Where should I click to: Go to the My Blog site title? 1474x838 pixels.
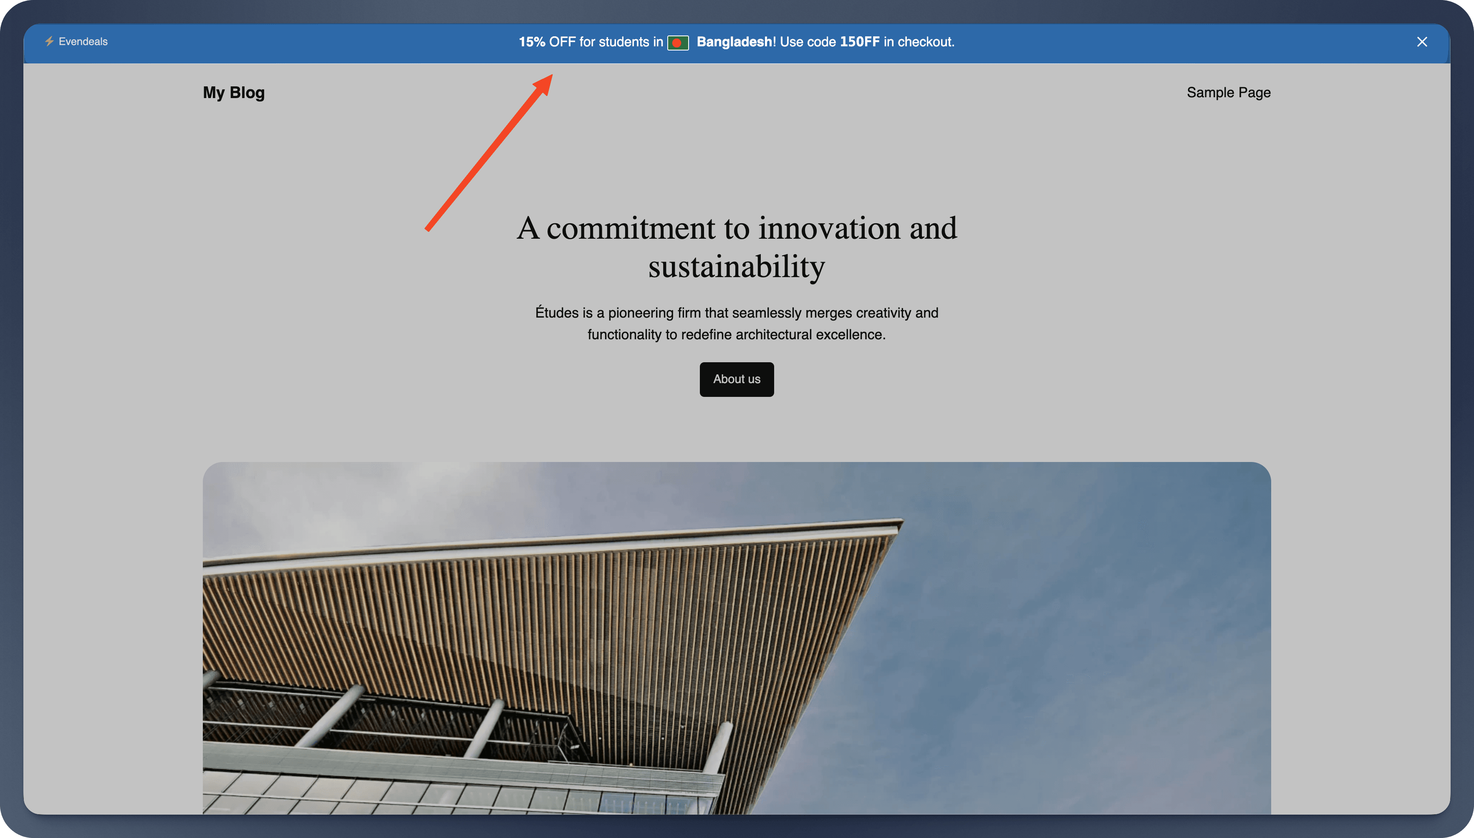pos(234,93)
